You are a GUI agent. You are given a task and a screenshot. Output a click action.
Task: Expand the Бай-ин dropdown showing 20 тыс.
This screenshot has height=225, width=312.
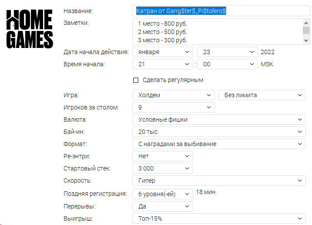point(219,132)
